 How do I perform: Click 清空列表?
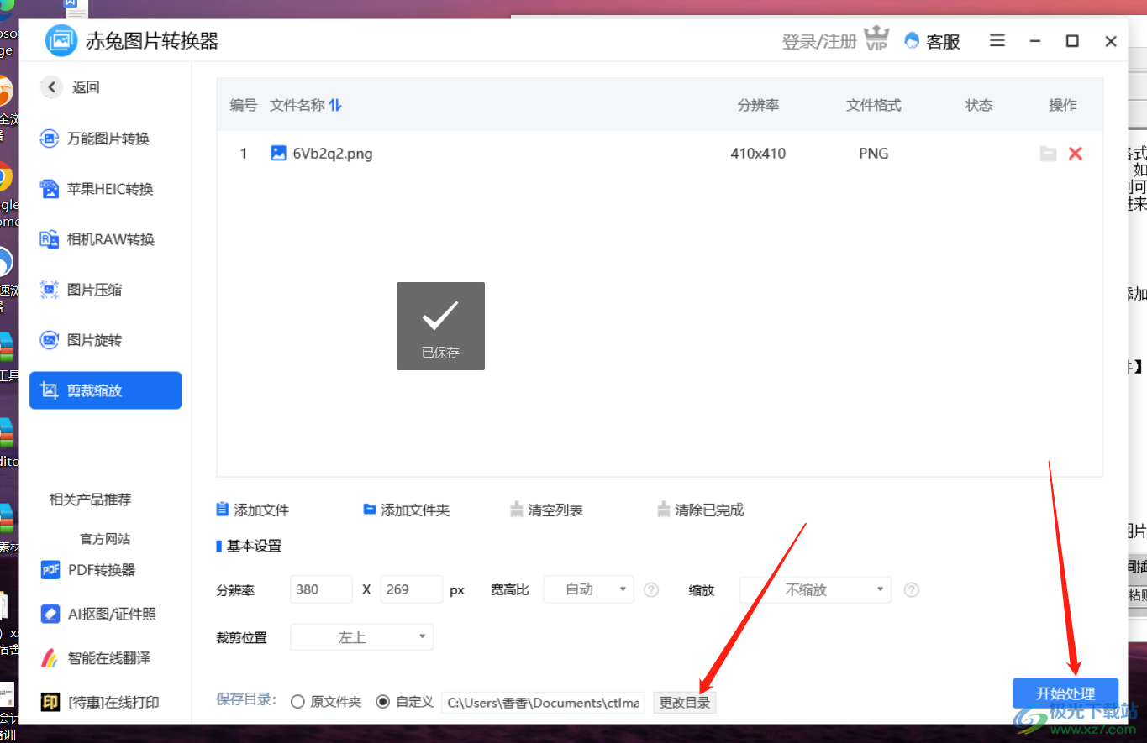click(x=546, y=510)
